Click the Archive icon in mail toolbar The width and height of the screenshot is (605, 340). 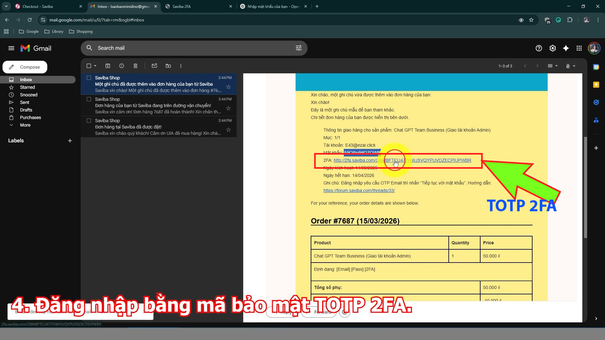pos(108,66)
